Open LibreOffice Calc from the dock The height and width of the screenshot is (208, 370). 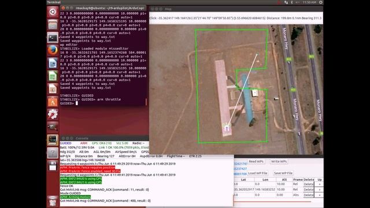tap(53, 76)
